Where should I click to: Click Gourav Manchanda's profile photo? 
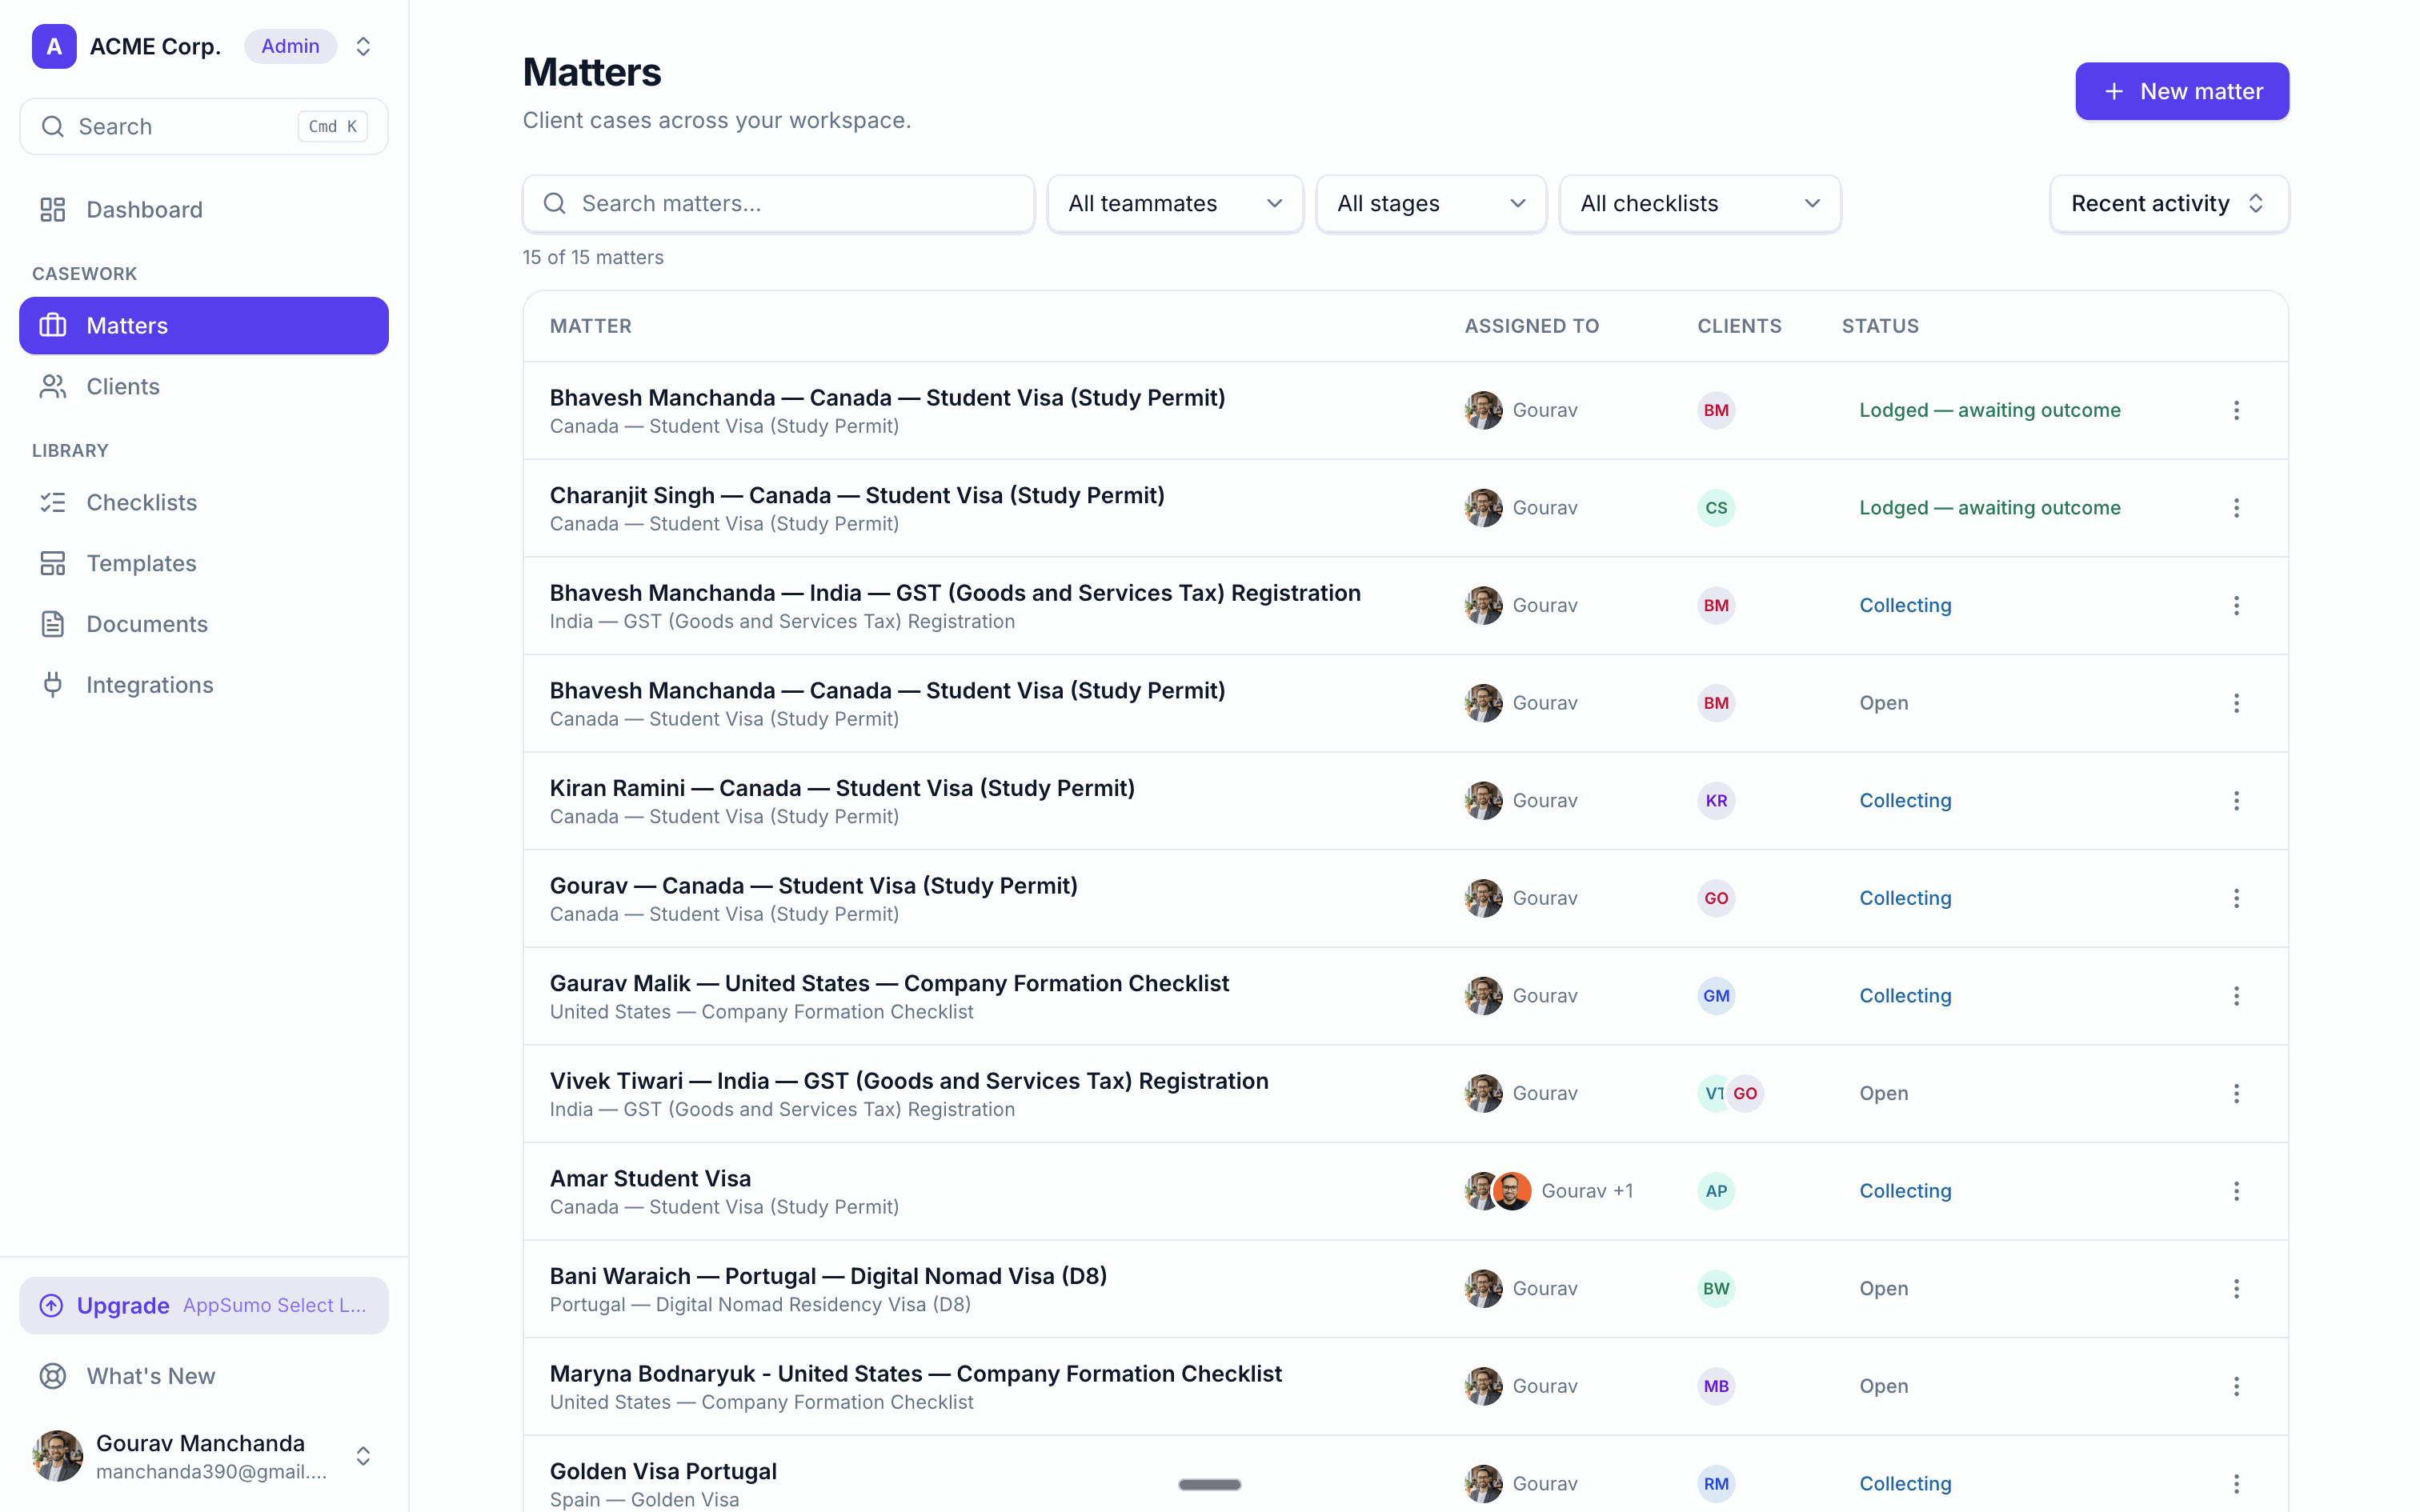pos(58,1456)
